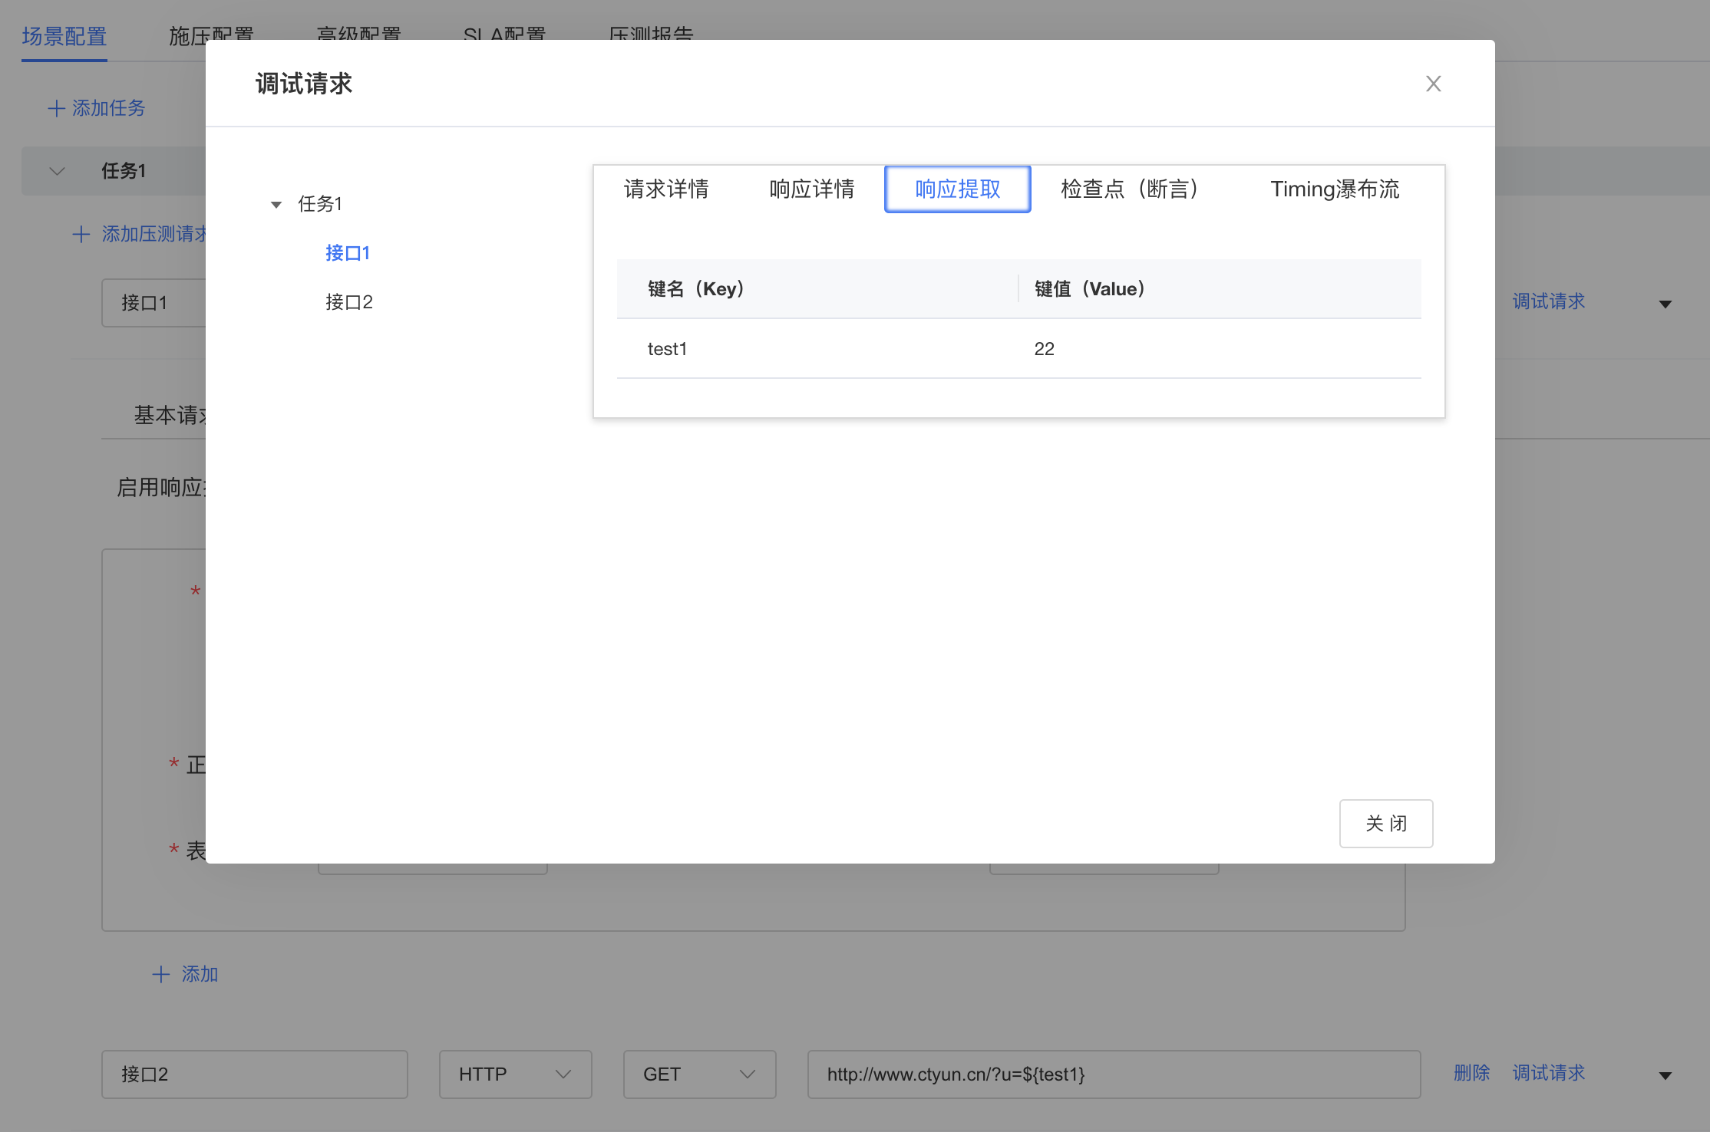Switch to the 请求详情 tab
Screen dimensions: 1710x1132
click(666, 189)
